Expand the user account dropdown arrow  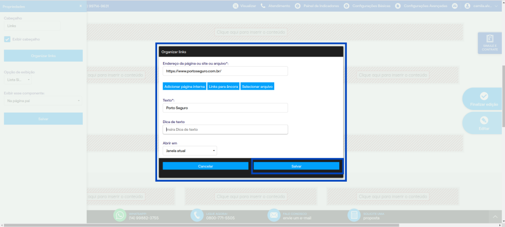point(496,6)
